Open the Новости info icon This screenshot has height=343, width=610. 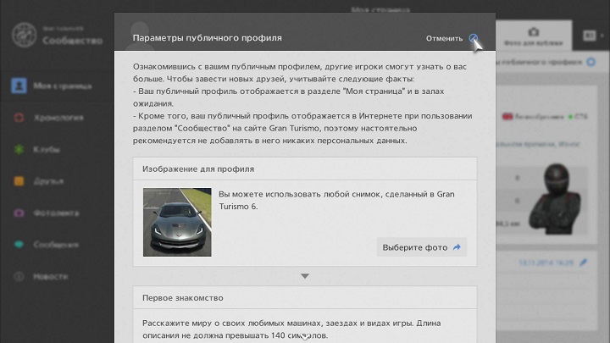pos(19,276)
